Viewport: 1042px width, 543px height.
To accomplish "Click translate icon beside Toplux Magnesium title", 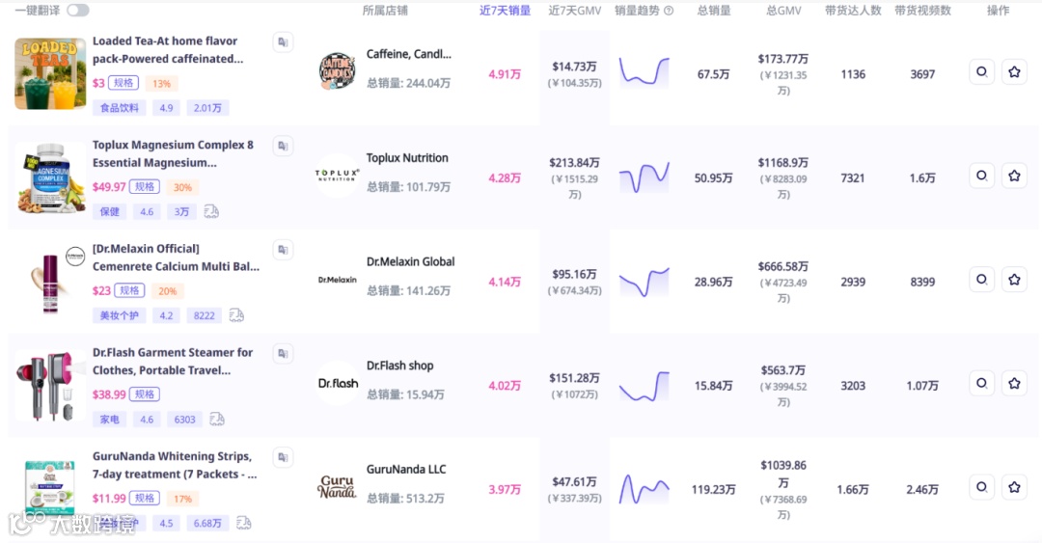I will 283,147.
